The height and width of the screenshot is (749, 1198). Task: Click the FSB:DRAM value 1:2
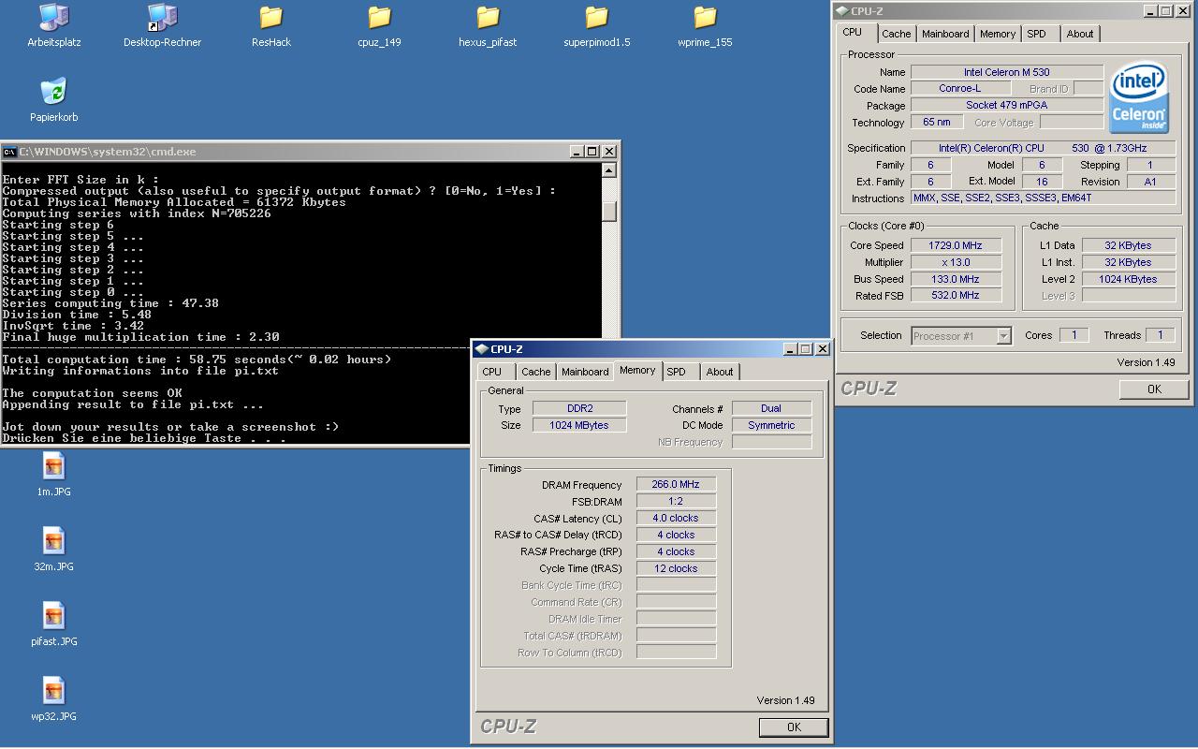[676, 501]
